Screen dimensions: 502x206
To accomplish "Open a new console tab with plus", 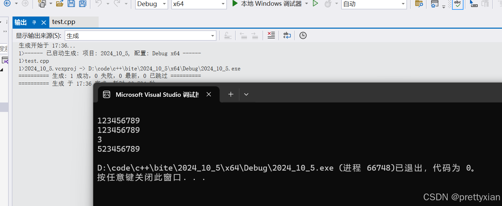I will pyautogui.click(x=231, y=94).
